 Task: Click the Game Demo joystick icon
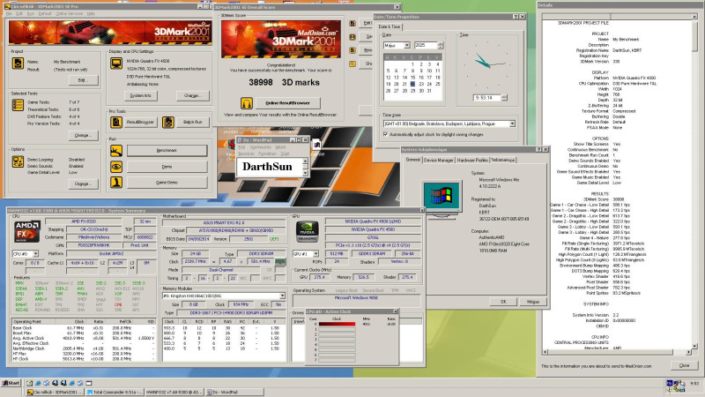116,183
